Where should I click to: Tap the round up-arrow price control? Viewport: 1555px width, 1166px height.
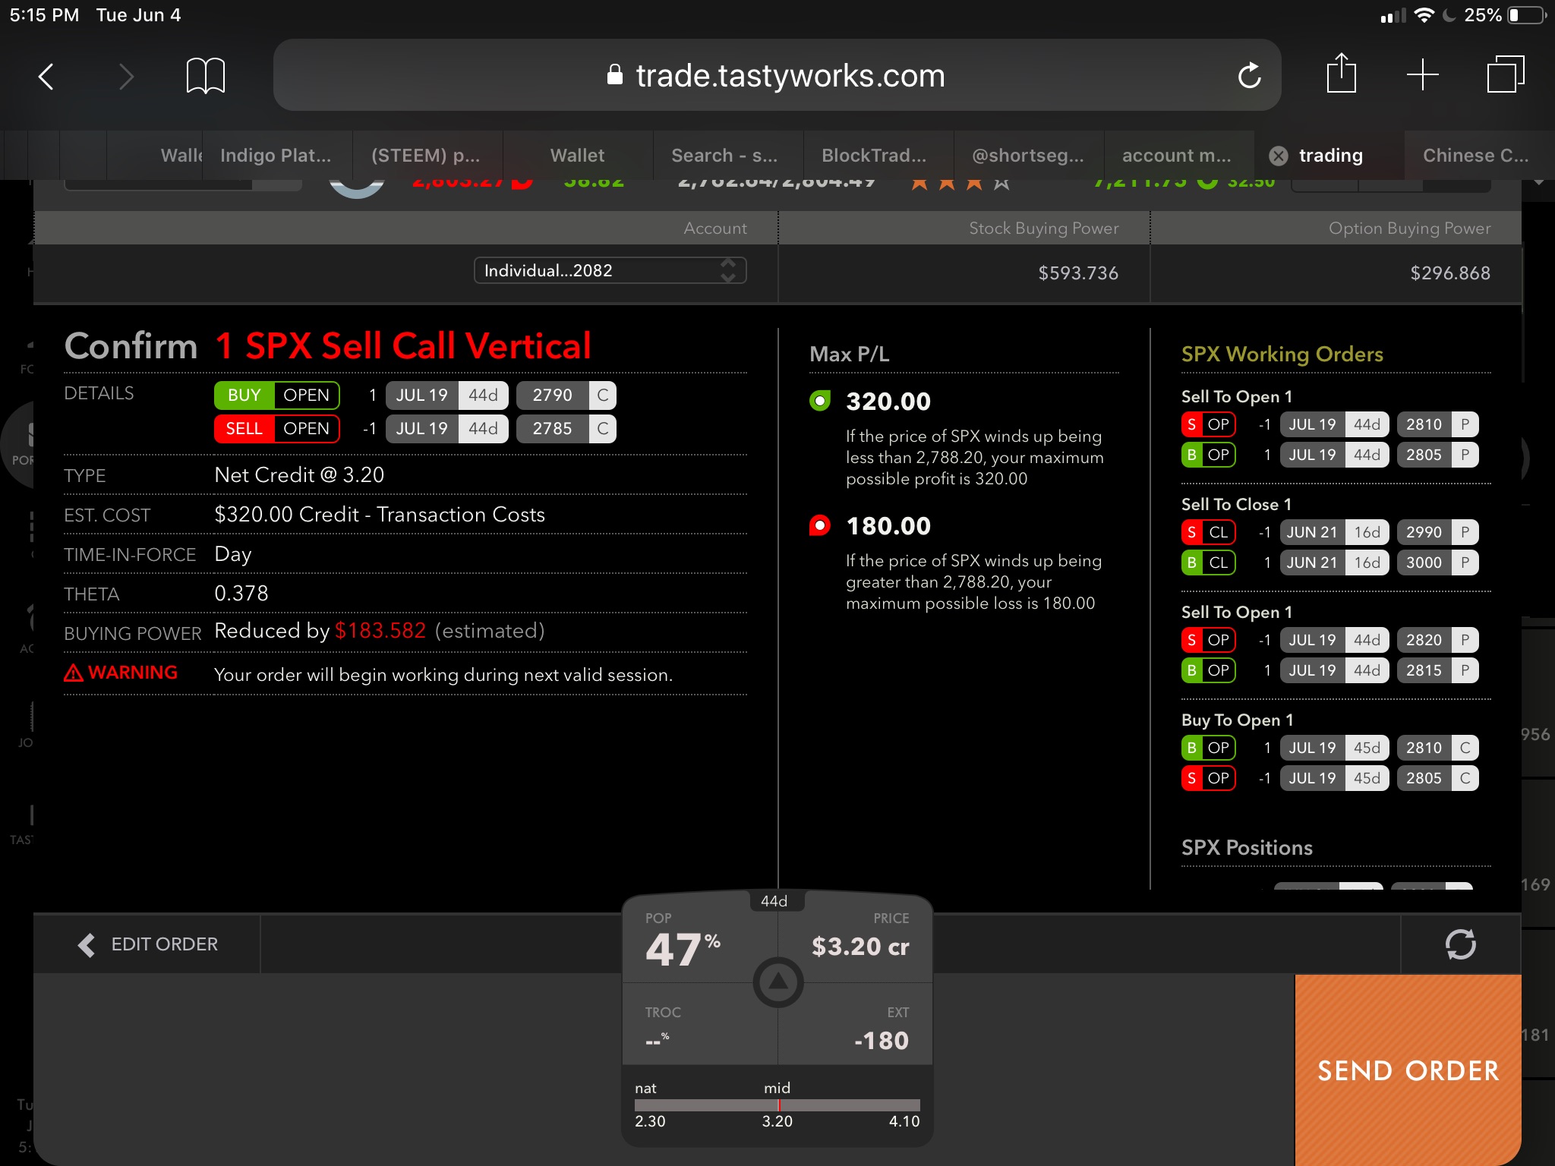(777, 982)
